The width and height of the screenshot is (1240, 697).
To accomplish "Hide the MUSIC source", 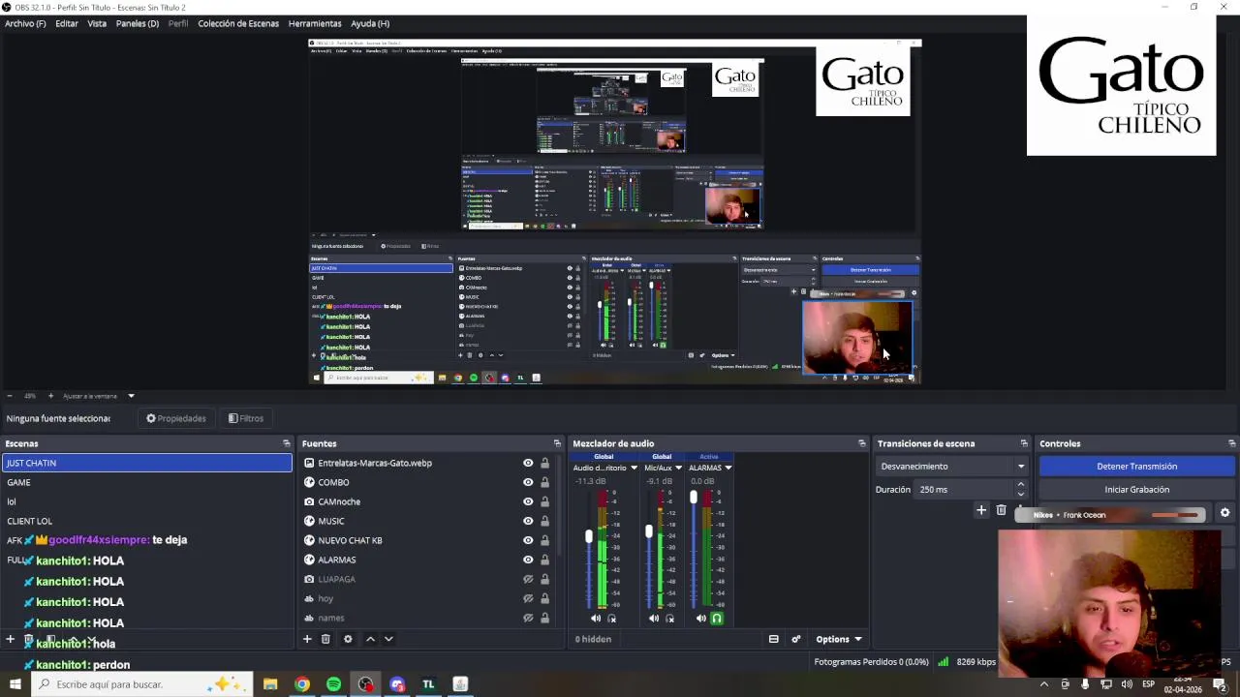I will coord(528,521).
